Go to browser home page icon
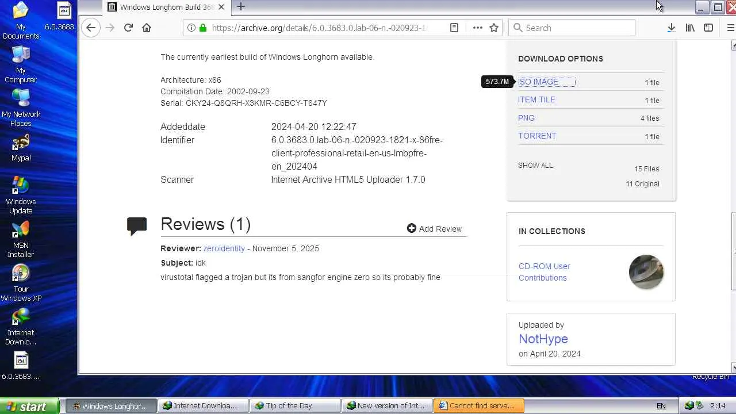 [x=147, y=28]
